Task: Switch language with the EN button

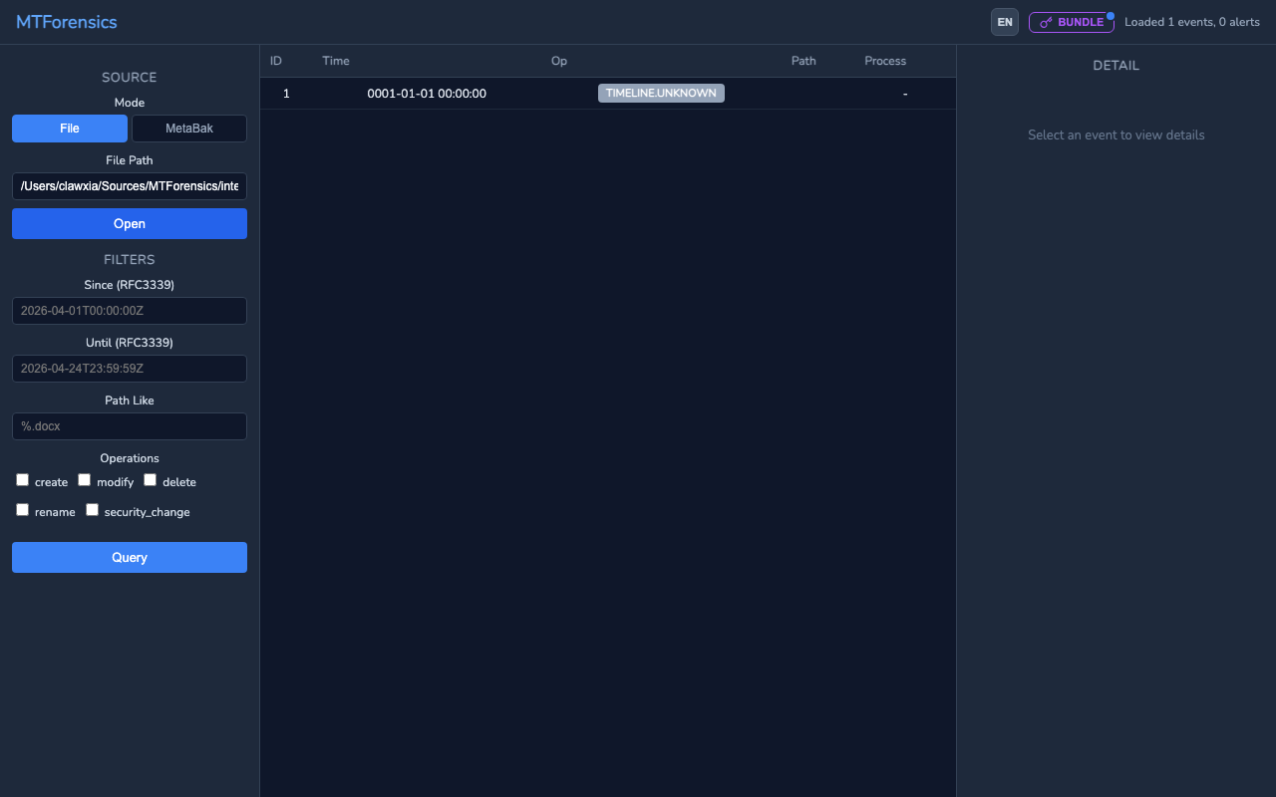Action: pyautogui.click(x=1005, y=22)
